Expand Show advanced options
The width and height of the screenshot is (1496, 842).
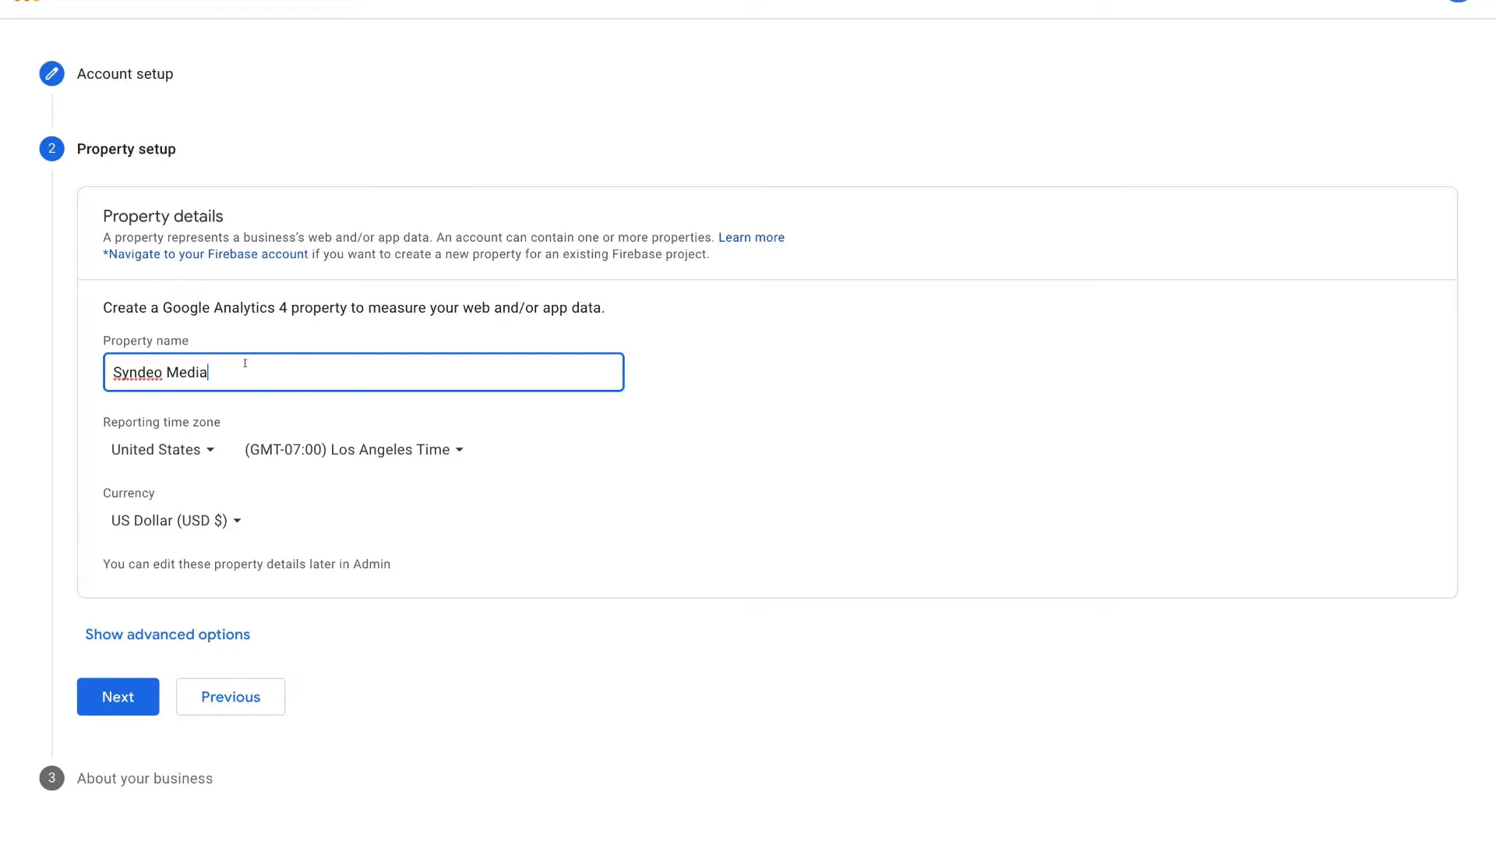coord(168,635)
